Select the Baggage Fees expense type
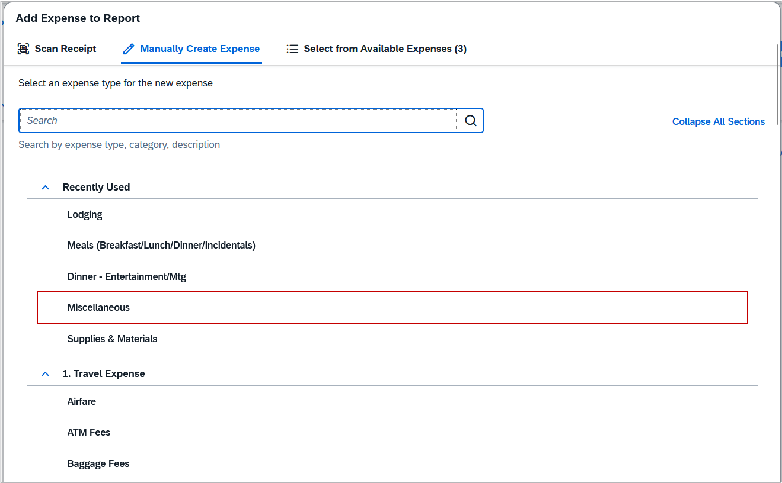 click(x=98, y=463)
